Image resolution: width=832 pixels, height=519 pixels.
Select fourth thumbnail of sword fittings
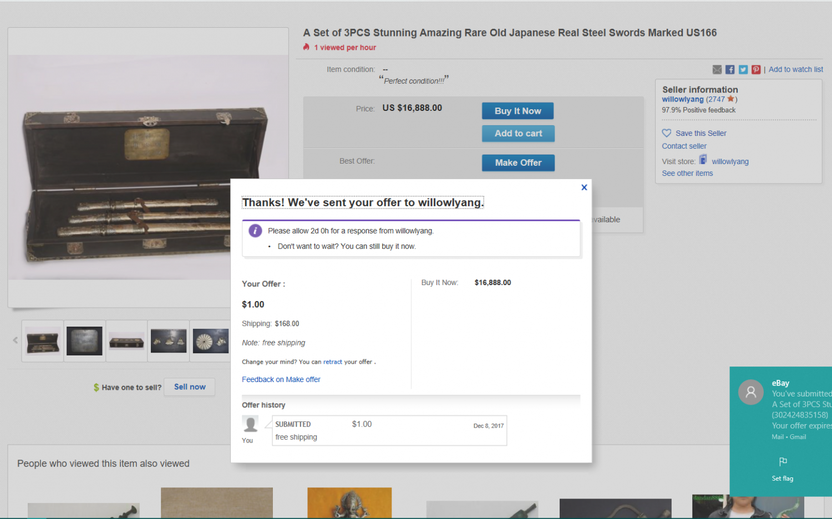pyautogui.click(x=169, y=341)
